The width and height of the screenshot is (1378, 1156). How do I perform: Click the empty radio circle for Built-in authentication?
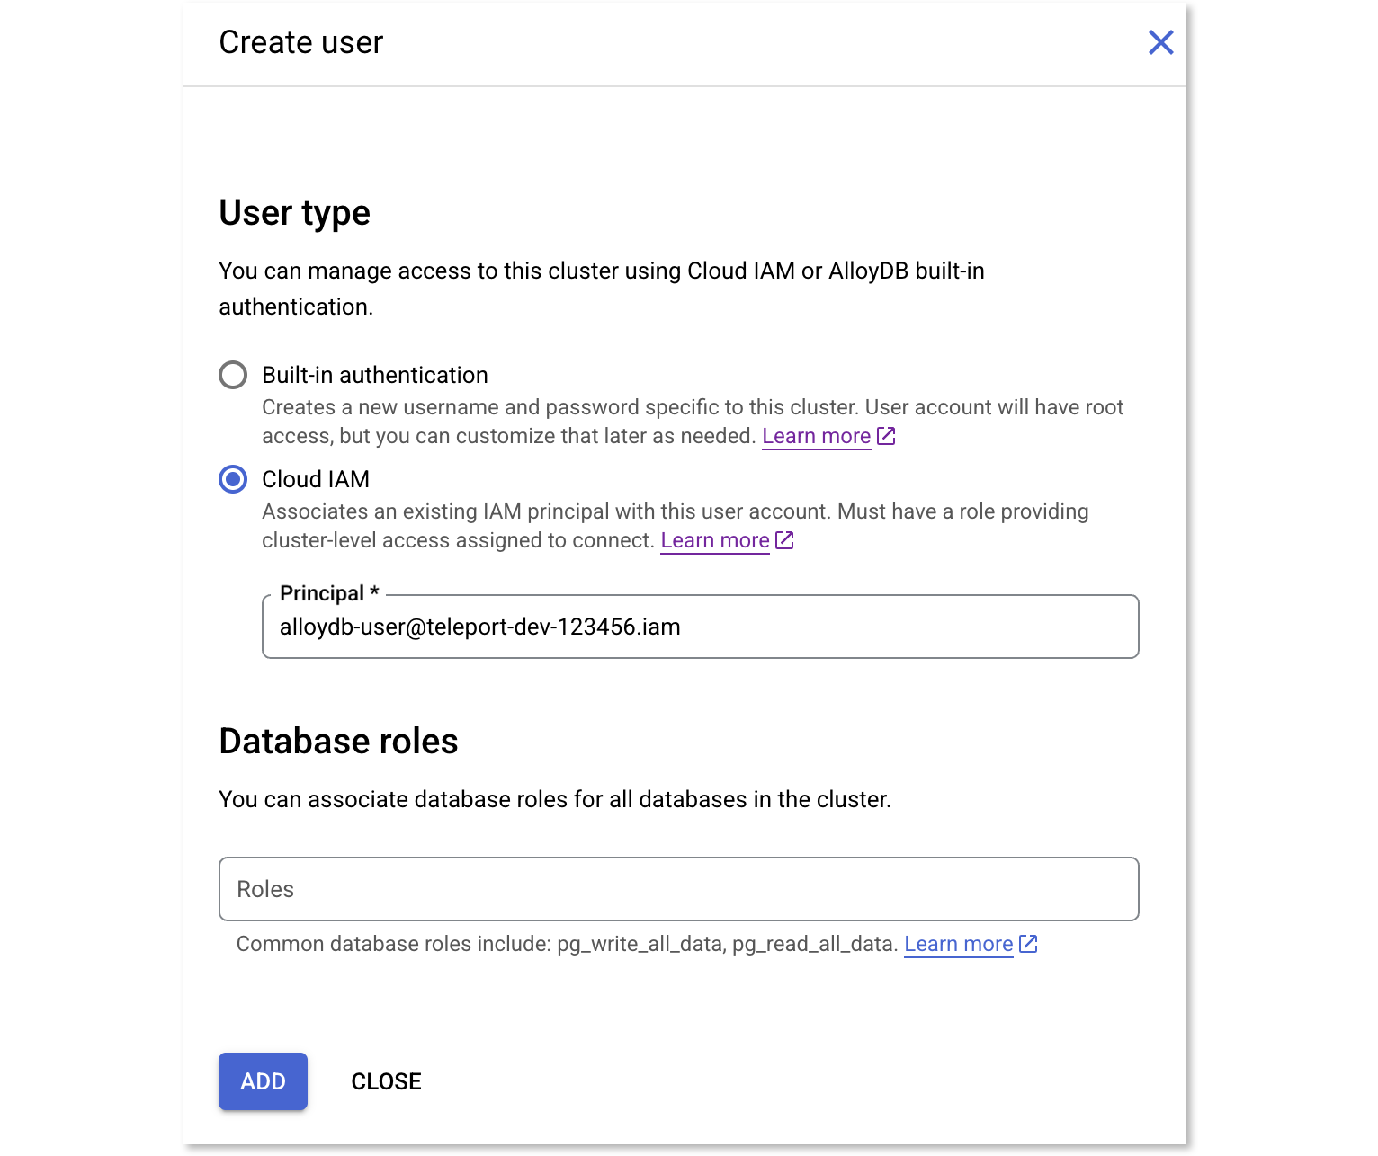pos(232,375)
